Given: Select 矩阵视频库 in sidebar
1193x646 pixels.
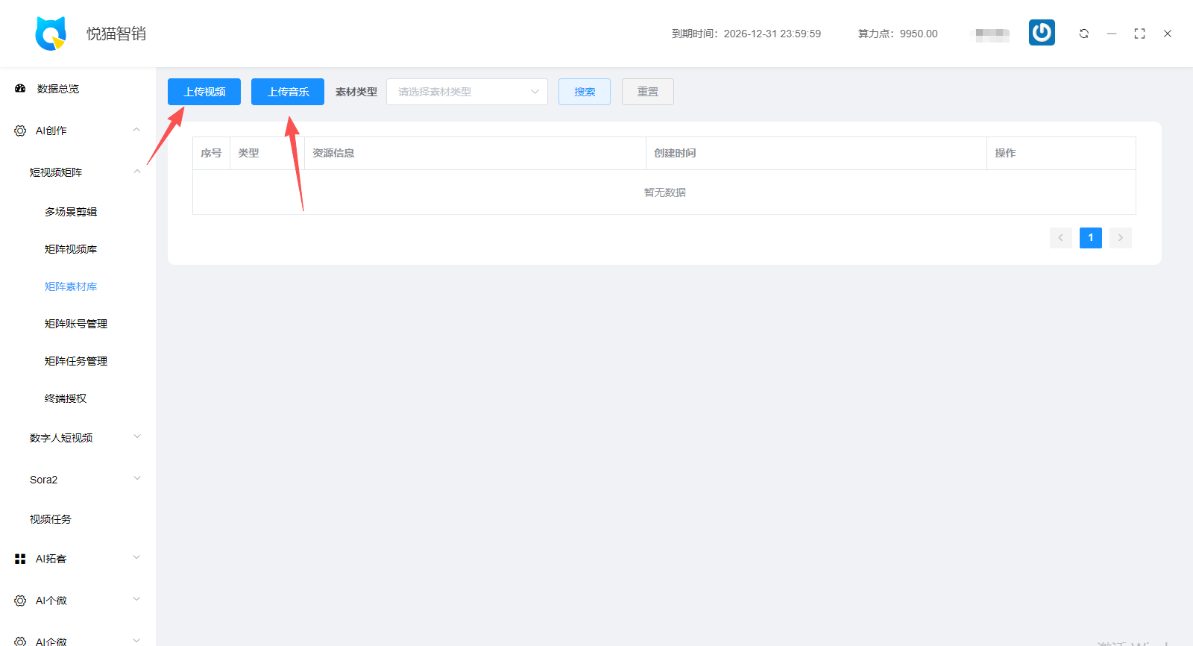Looking at the screenshot, I should (71, 249).
